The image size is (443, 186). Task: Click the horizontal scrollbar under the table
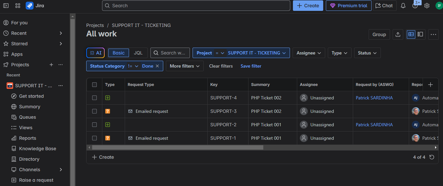(x=177, y=147)
